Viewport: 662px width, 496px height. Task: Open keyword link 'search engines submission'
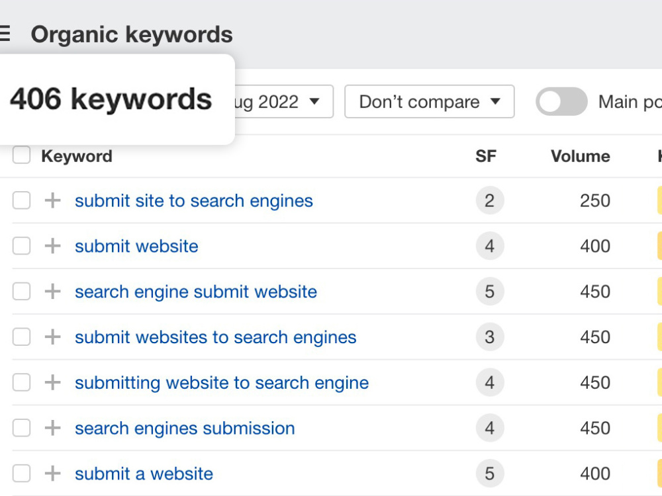point(185,429)
